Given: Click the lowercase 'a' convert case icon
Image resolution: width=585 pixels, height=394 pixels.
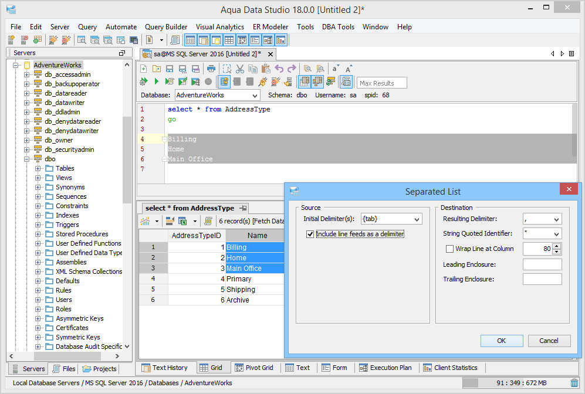Looking at the screenshot, I should [334, 69].
